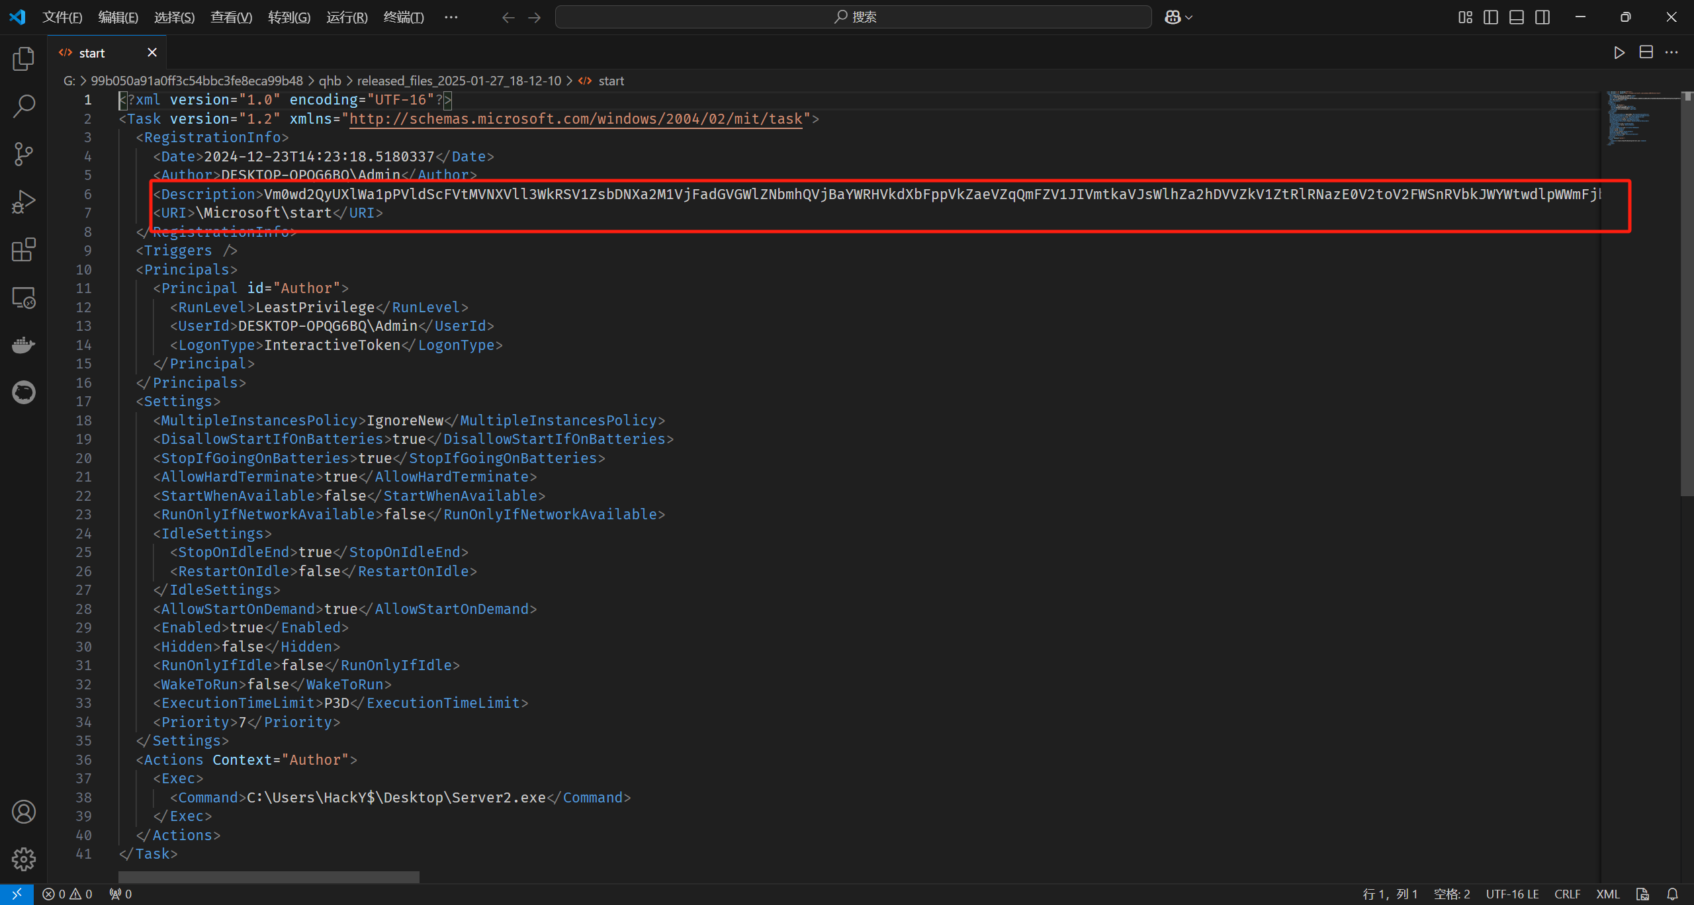
Task: Click the status bar icon right of XML
Action: coord(1642,894)
